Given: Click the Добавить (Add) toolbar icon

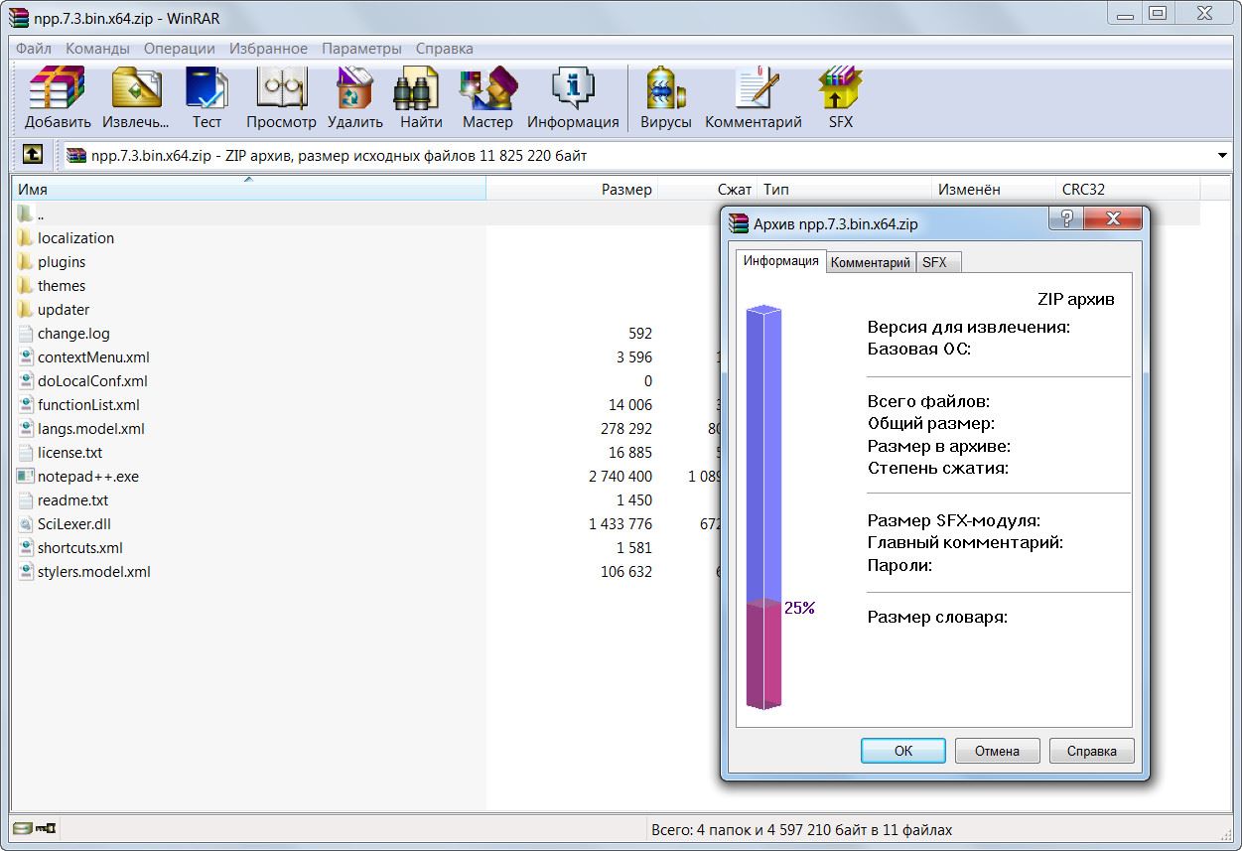Looking at the screenshot, I should (58, 97).
